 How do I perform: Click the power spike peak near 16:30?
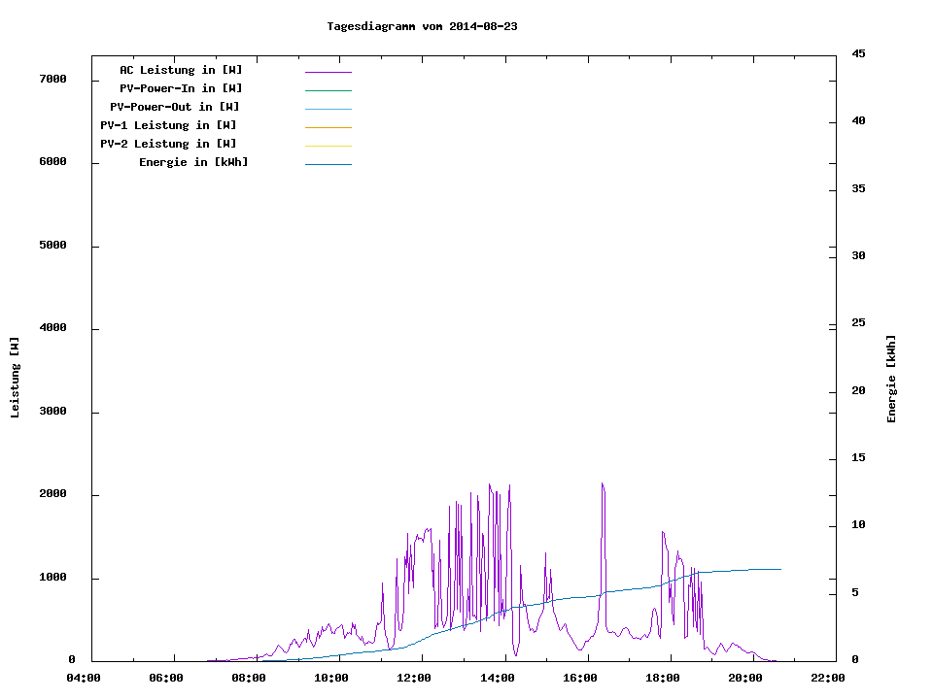tap(603, 484)
